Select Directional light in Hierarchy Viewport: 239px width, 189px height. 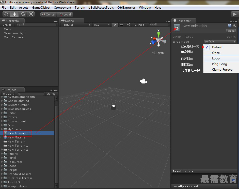15,33
